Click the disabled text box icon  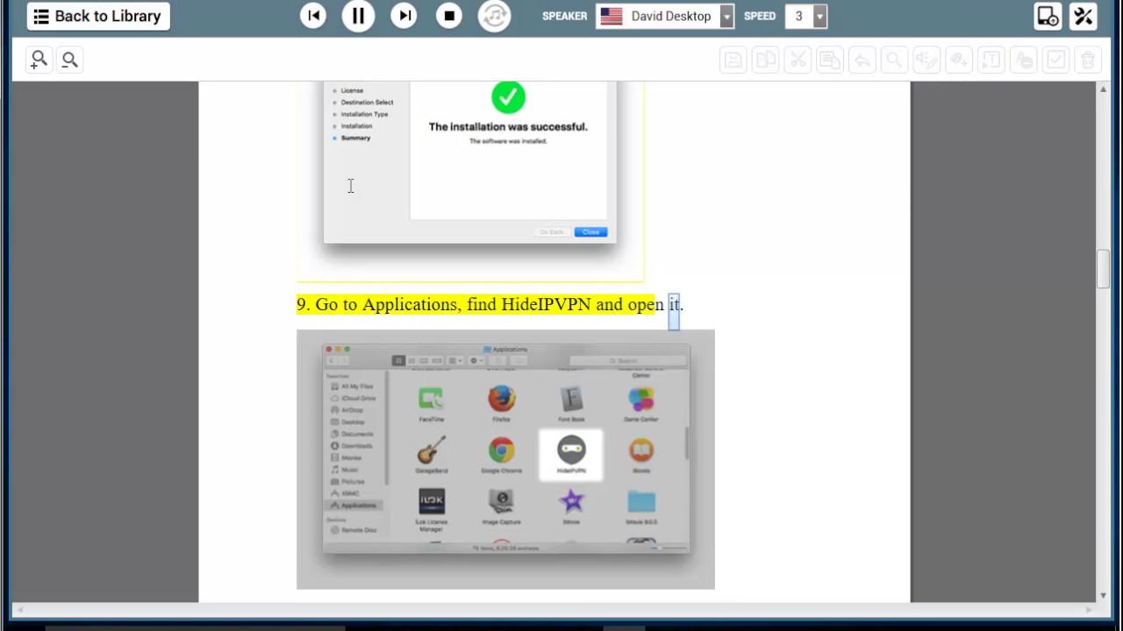click(x=991, y=60)
